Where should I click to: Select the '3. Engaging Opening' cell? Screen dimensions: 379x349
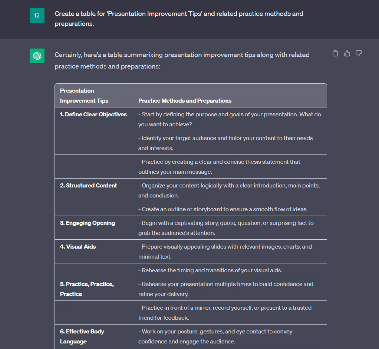click(x=88, y=223)
